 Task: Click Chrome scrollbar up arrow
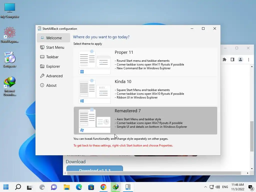click(x=252, y=66)
